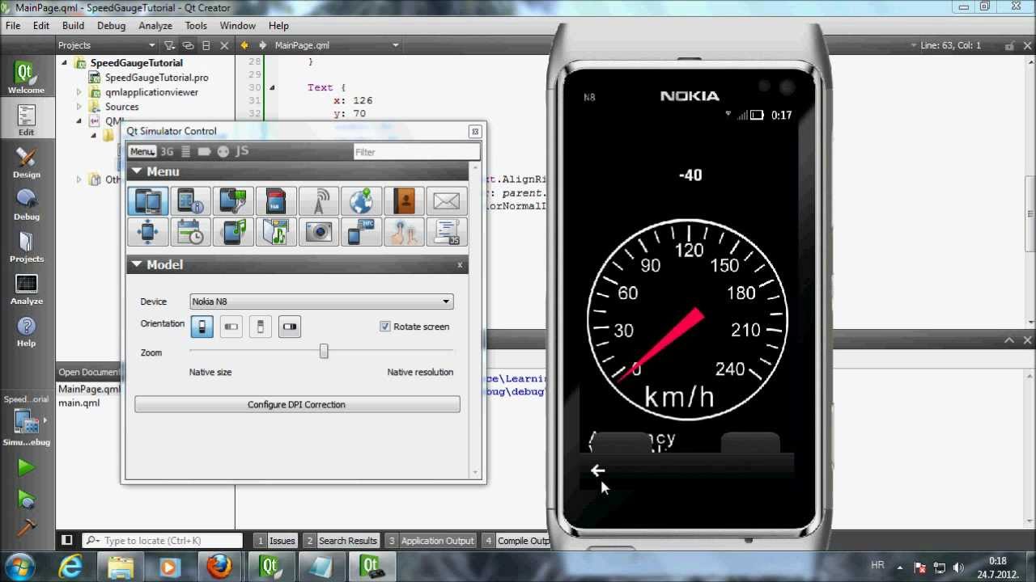Open the Model (two phones) simulator icon

(148, 200)
